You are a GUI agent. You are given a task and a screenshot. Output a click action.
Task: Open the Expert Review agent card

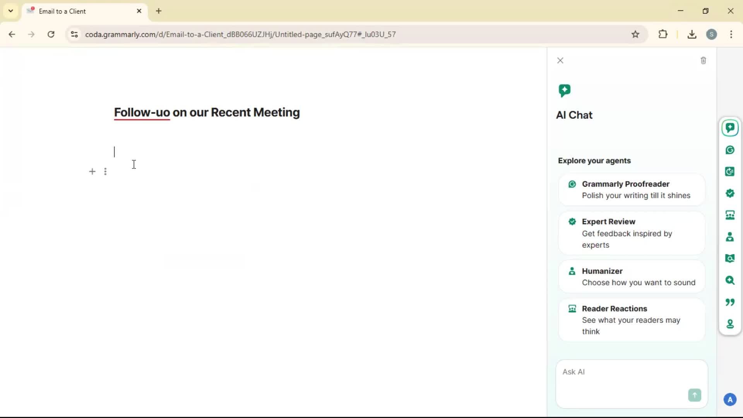(x=632, y=233)
